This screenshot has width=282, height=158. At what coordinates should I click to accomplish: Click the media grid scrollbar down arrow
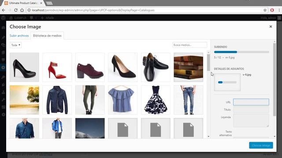[x=208, y=136]
